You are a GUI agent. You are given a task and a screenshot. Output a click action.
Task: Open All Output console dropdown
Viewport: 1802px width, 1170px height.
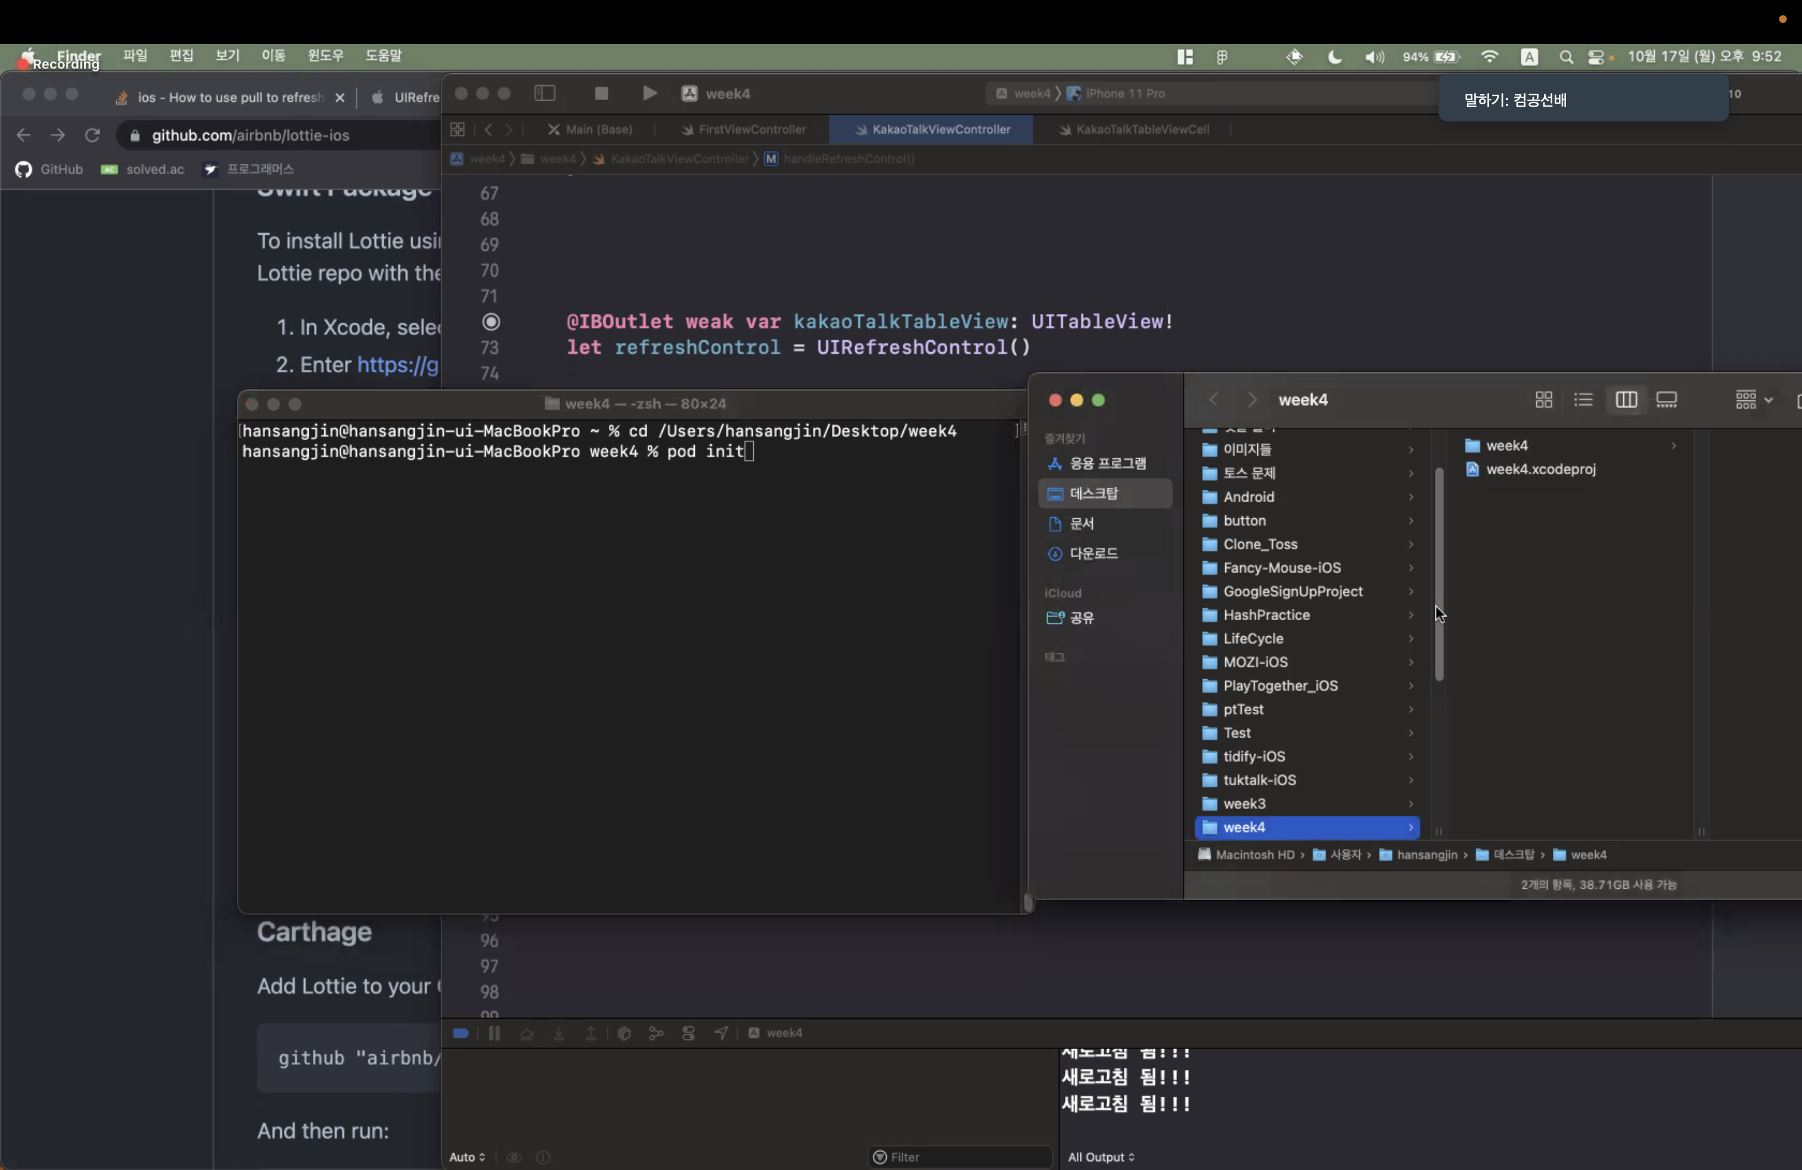[1101, 1156]
